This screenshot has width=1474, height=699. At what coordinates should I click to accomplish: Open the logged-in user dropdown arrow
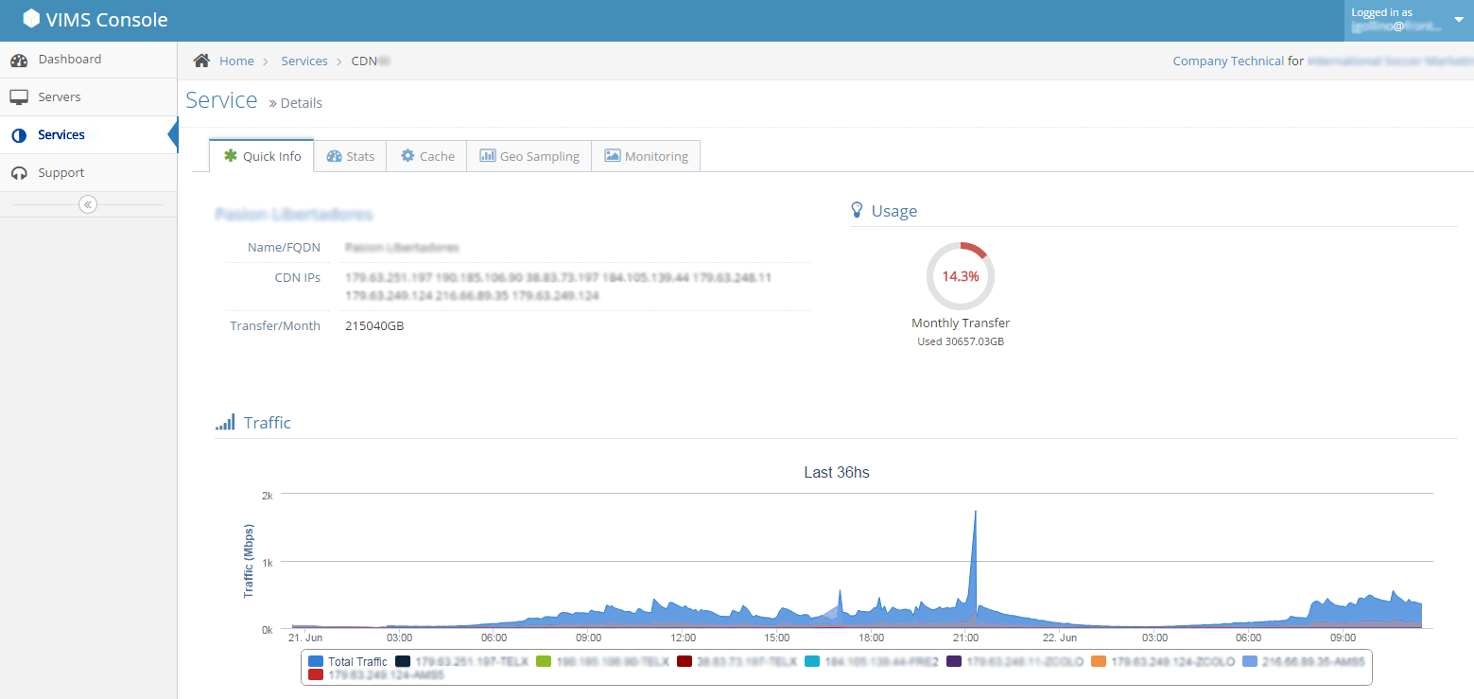[1458, 19]
